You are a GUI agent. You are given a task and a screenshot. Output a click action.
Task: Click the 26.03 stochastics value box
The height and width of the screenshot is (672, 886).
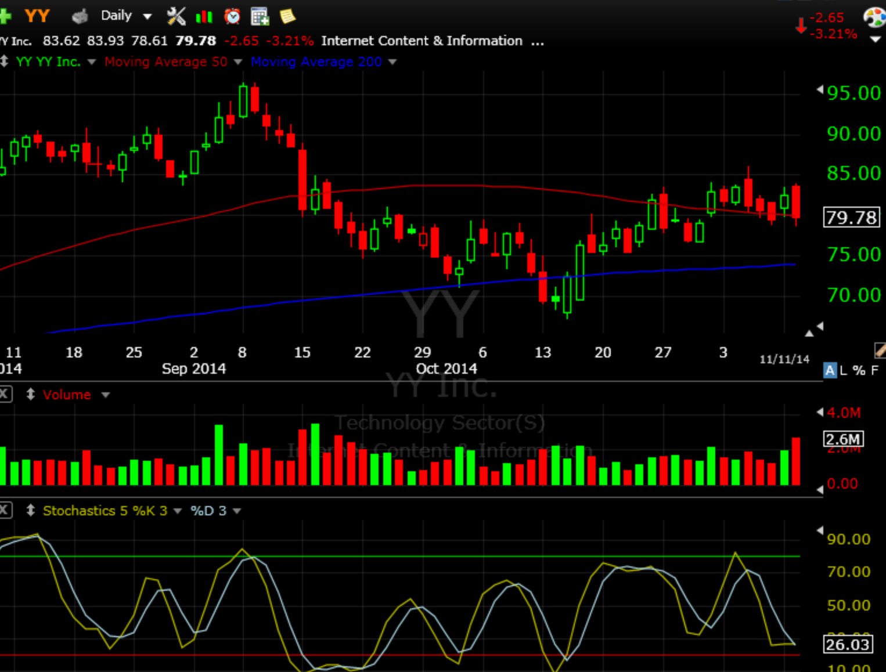coord(848,645)
